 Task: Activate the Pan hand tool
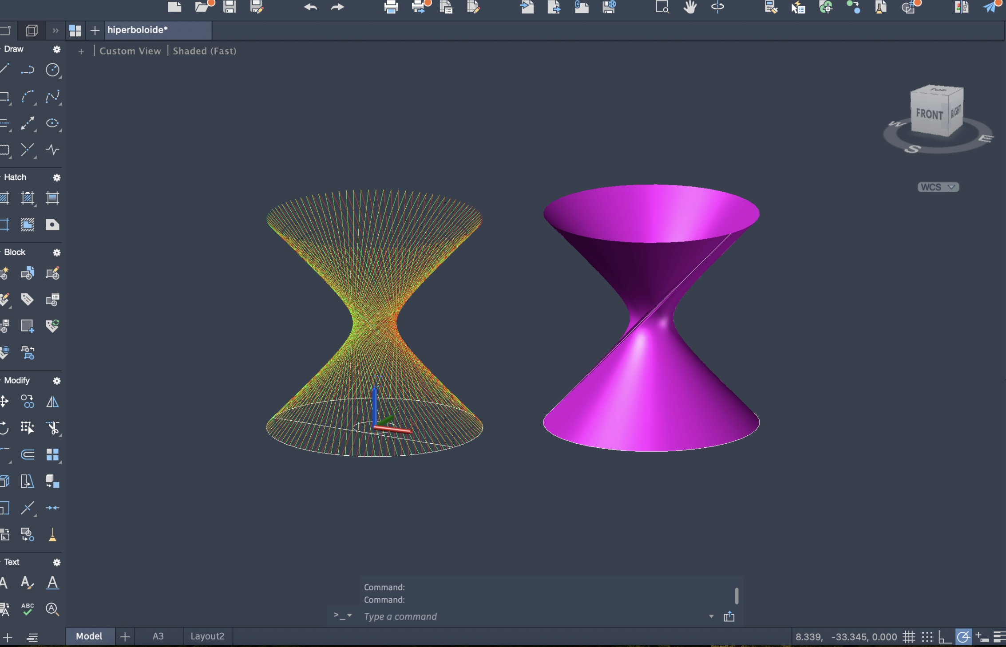coord(689,7)
